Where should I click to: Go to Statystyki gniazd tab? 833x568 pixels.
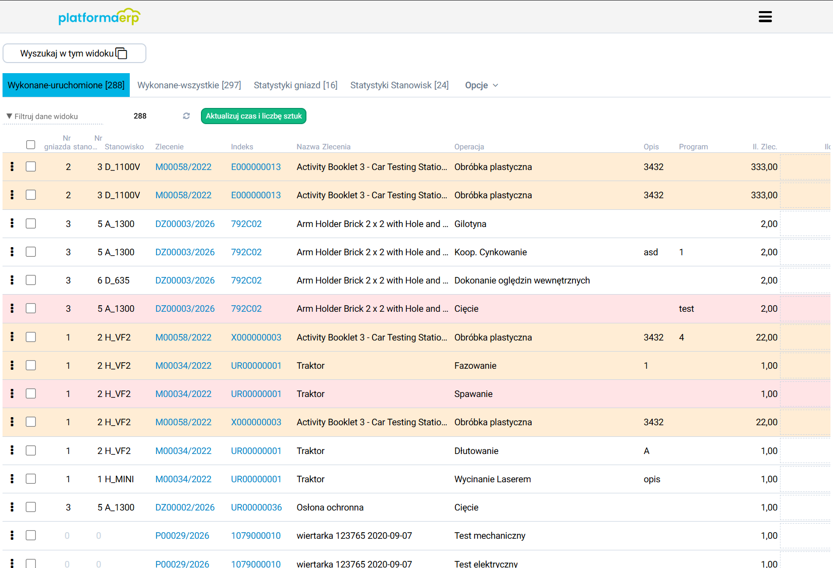[296, 85]
